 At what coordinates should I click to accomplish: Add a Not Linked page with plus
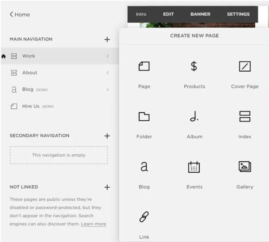(x=107, y=187)
